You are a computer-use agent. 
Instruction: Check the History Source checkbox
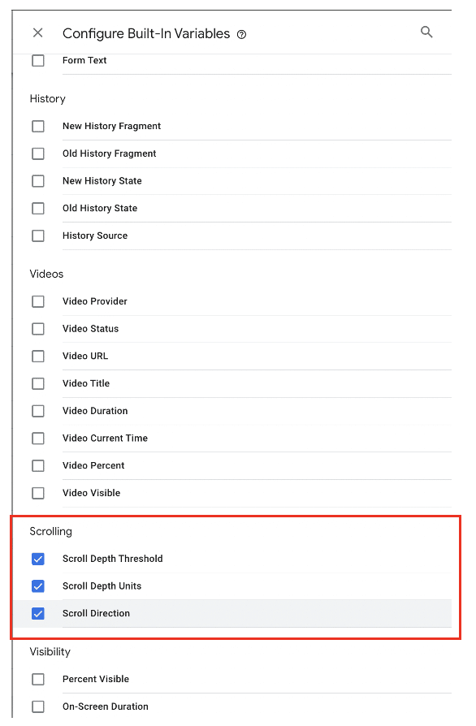tap(37, 236)
